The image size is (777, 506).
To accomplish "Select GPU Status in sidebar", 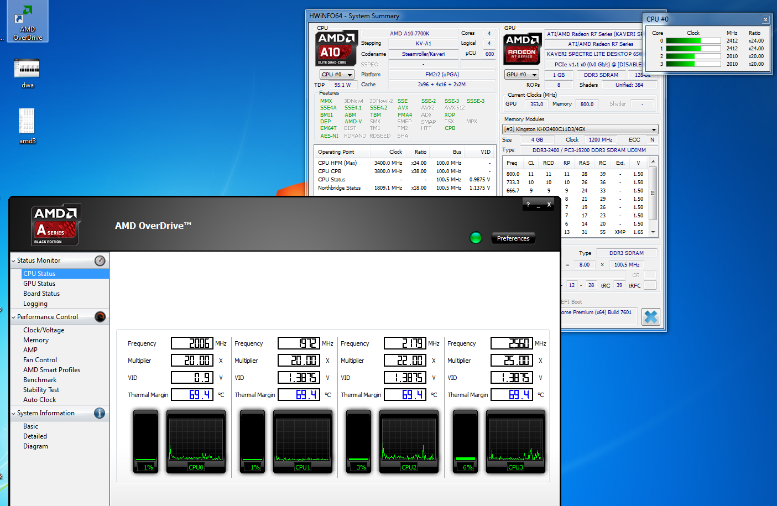I will tap(39, 284).
